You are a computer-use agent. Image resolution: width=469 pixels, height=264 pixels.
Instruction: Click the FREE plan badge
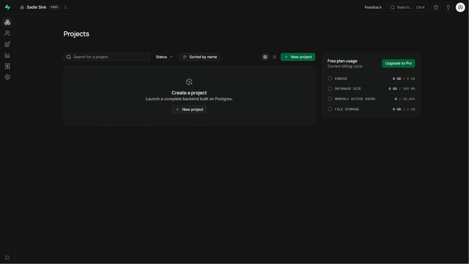coord(54,7)
